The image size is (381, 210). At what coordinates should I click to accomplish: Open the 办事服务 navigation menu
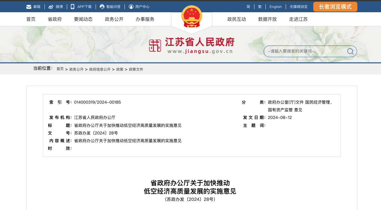[145, 19]
